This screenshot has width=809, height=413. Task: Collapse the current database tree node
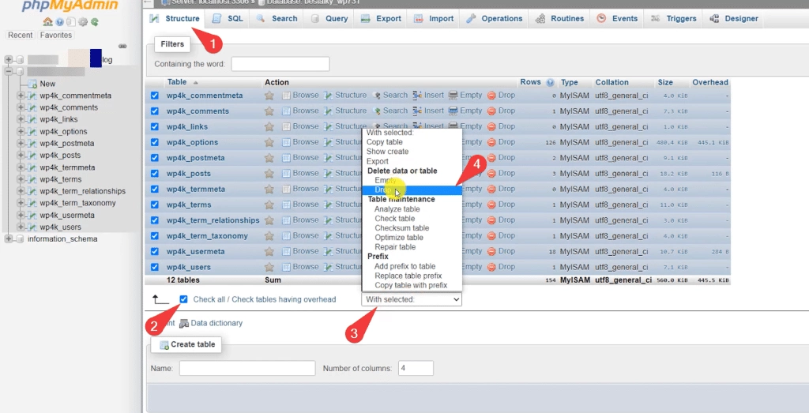[8, 72]
